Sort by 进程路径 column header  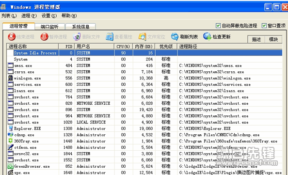point(230,47)
